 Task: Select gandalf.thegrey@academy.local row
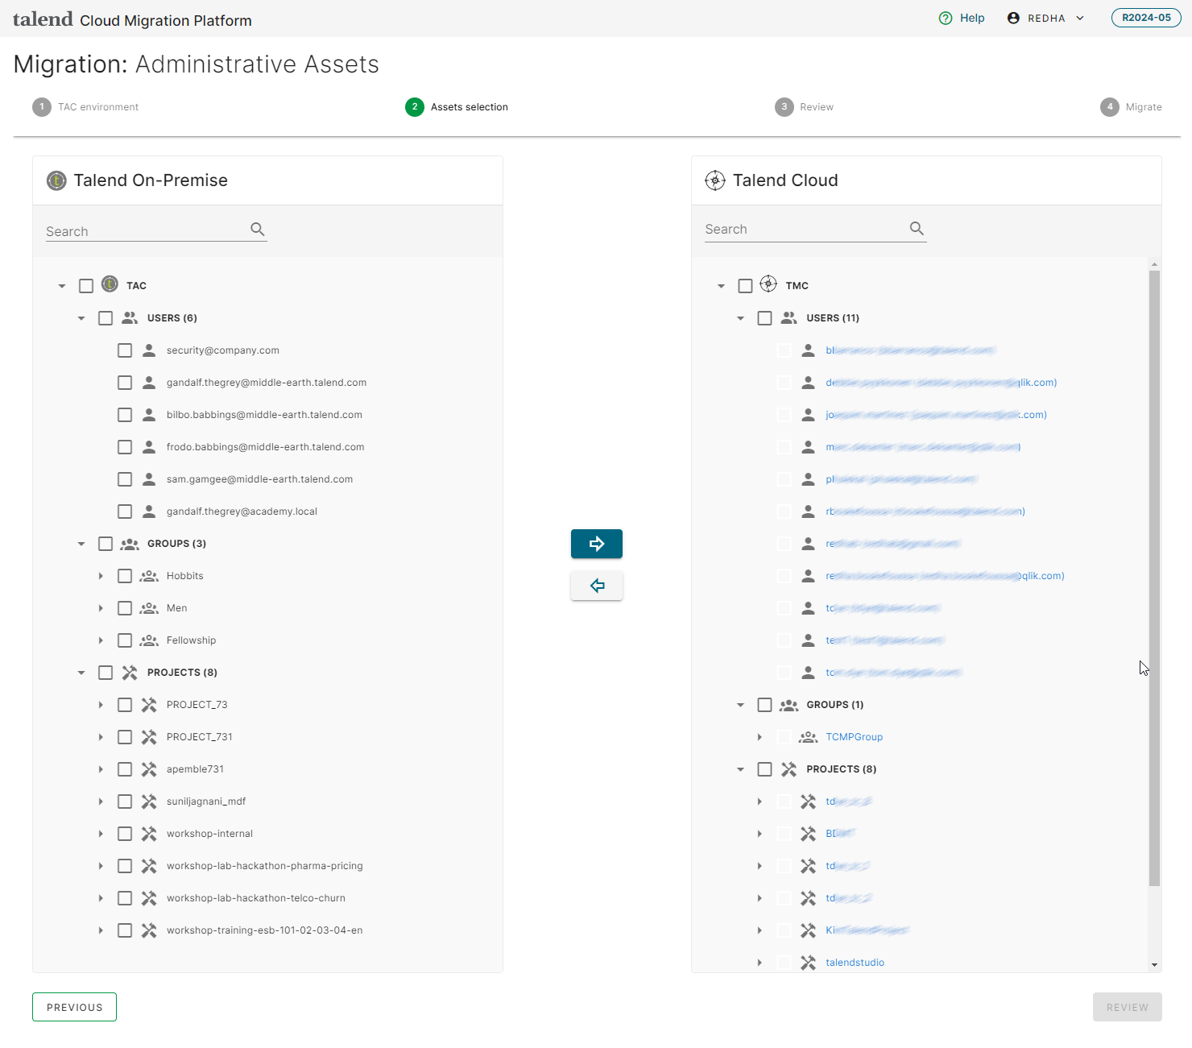[x=242, y=512]
